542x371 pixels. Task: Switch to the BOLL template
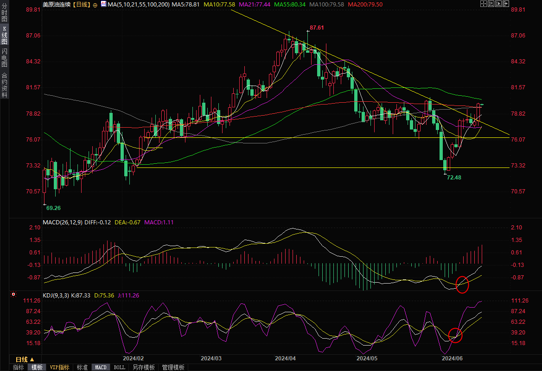coord(119,367)
